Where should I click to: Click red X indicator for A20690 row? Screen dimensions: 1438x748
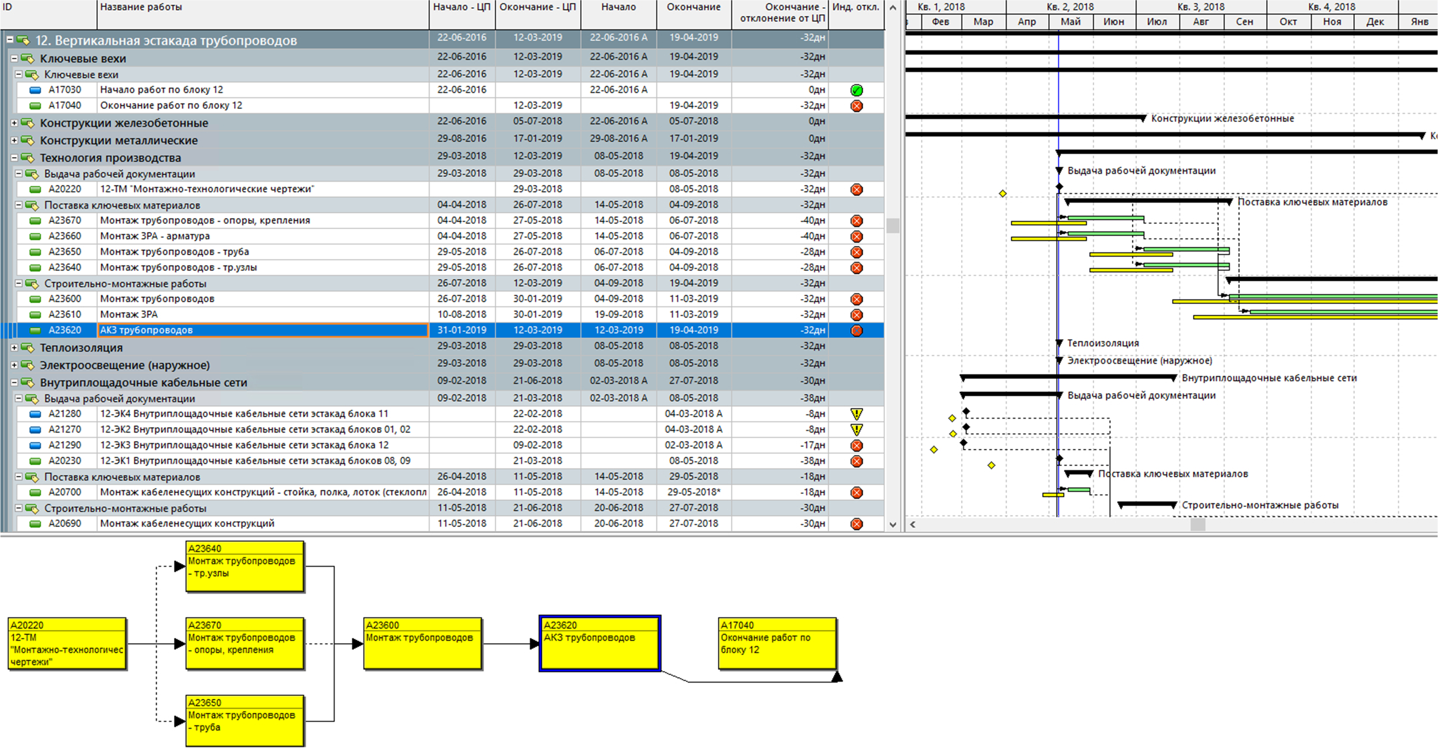point(856,524)
